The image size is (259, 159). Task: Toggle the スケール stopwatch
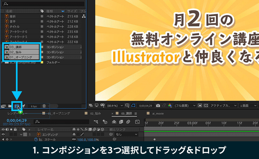click(36, 139)
